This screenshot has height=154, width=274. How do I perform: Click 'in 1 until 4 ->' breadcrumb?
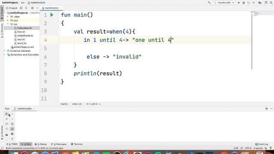(x=93, y=104)
